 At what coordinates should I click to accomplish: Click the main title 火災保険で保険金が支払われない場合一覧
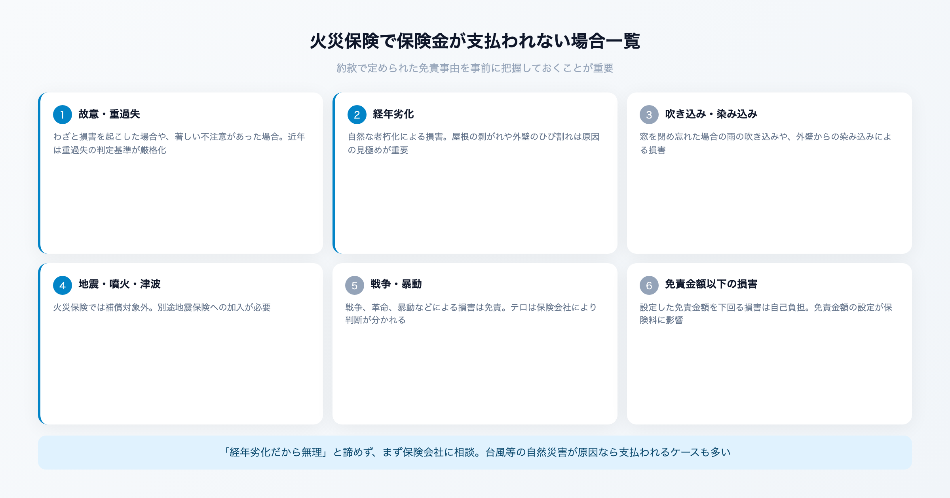click(475, 41)
